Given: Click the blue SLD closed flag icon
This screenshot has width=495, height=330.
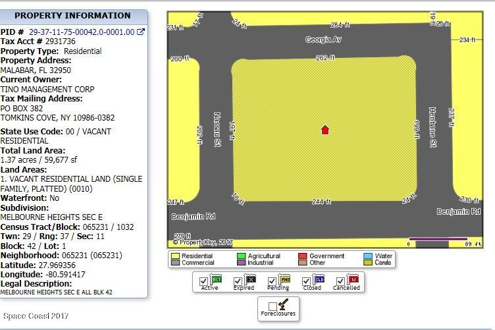Looking at the screenshot, I should [319, 279].
